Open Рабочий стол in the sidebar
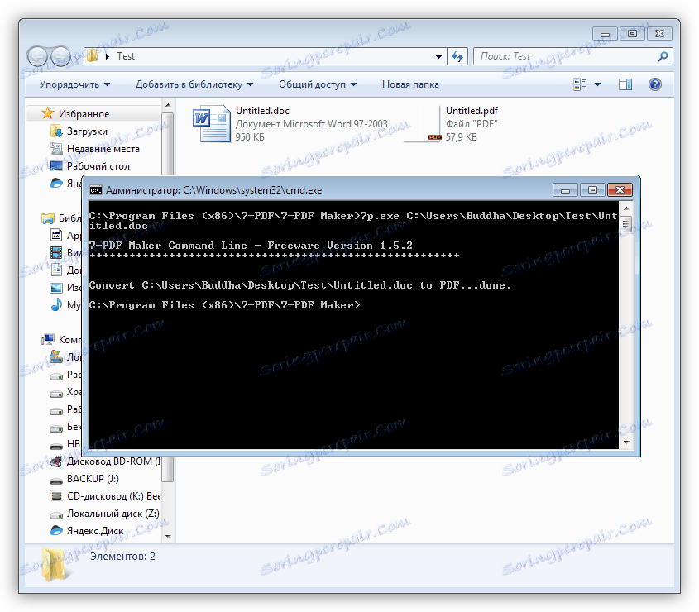699x612 pixels. [x=98, y=166]
